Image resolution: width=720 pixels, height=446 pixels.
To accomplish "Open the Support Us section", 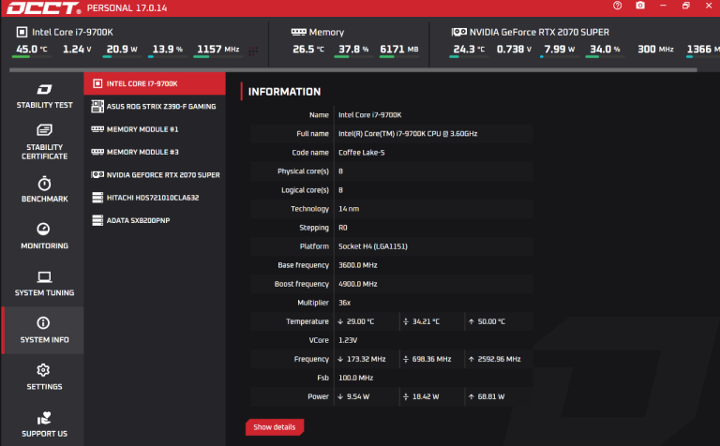I will pos(44,424).
